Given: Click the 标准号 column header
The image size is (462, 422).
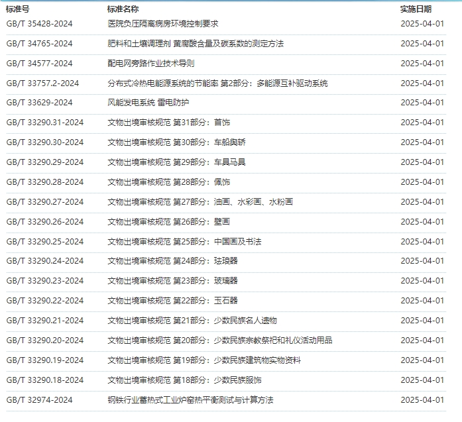Looking at the screenshot, I should tap(18, 9).
